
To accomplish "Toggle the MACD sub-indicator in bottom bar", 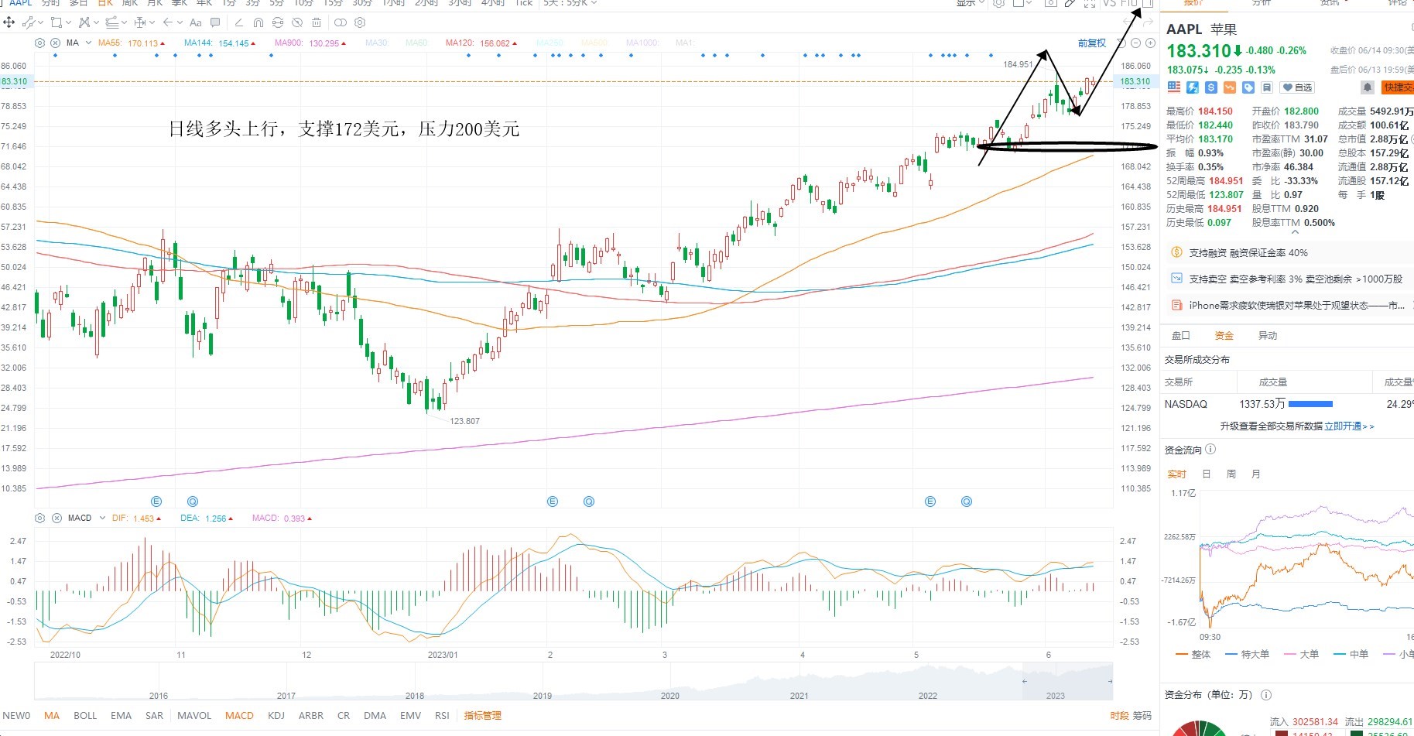I will pyautogui.click(x=239, y=716).
